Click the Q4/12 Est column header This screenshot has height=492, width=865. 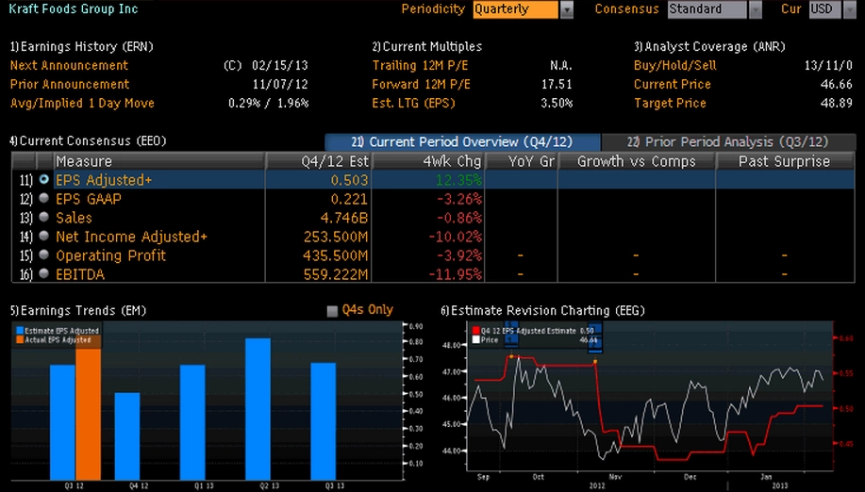[318, 161]
